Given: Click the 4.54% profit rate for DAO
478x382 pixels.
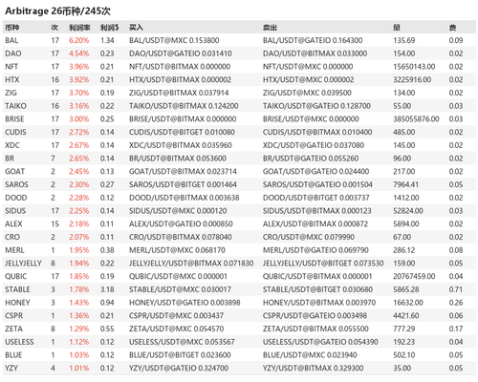Looking at the screenshot, I should (x=79, y=53).
